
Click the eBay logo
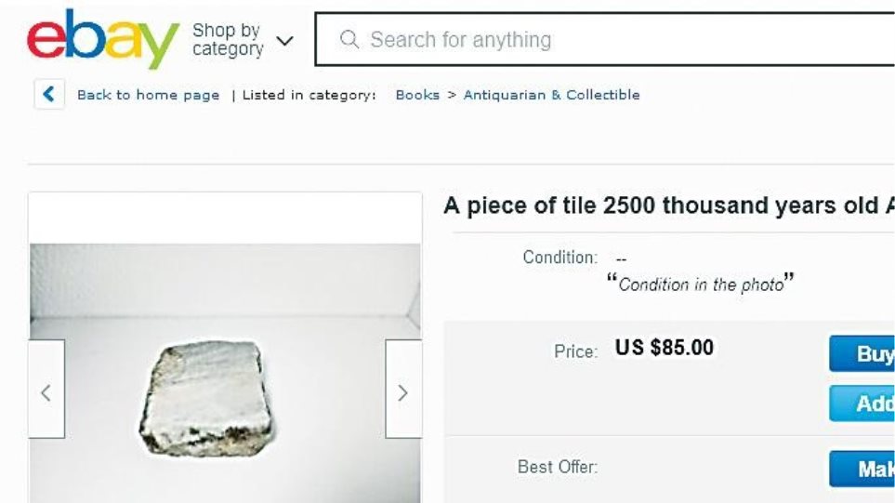click(102, 39)
